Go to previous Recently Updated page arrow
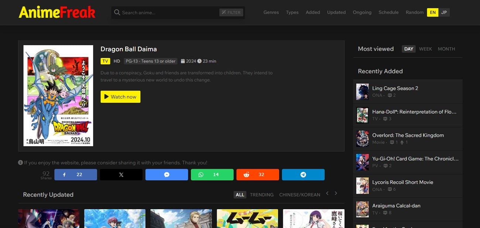 [327, 193]
